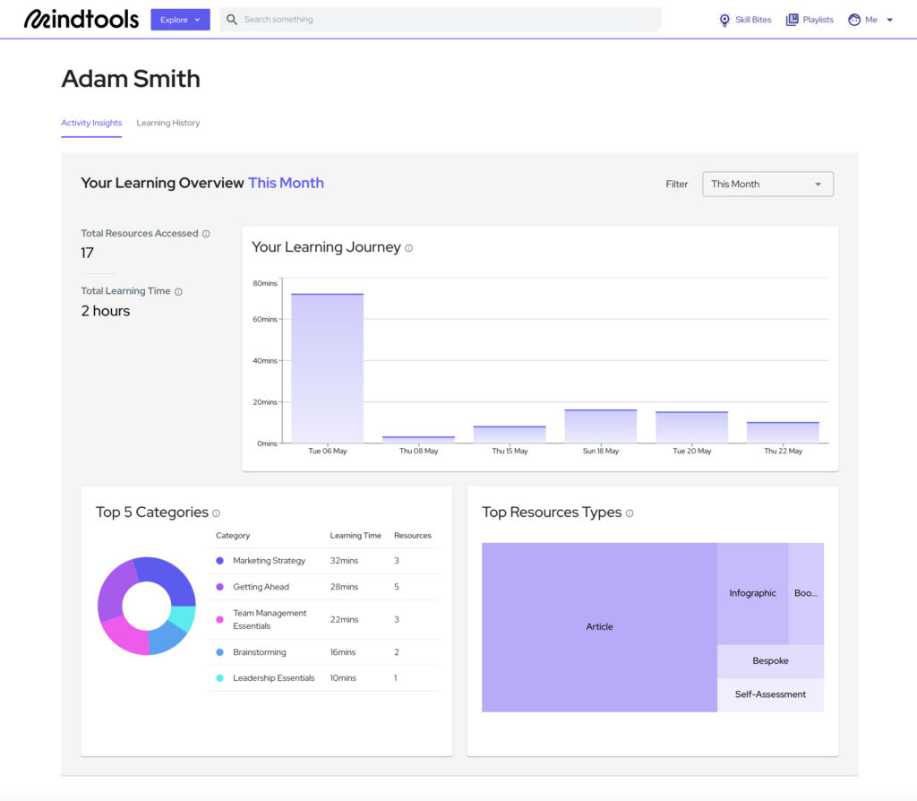Select the Activity Insights tab
Image resolution: width=917 pixels, height=801 pixels.
click(x=90, y=123)
